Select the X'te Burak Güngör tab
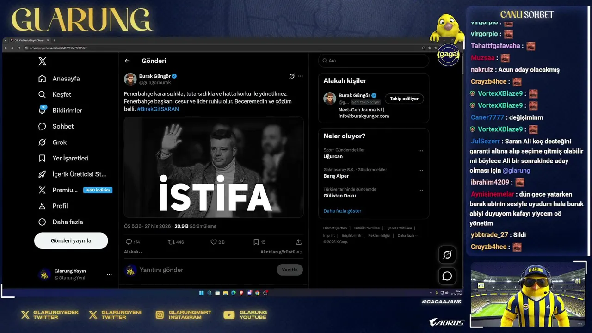592x333 pixels. (x=30, y=40)
